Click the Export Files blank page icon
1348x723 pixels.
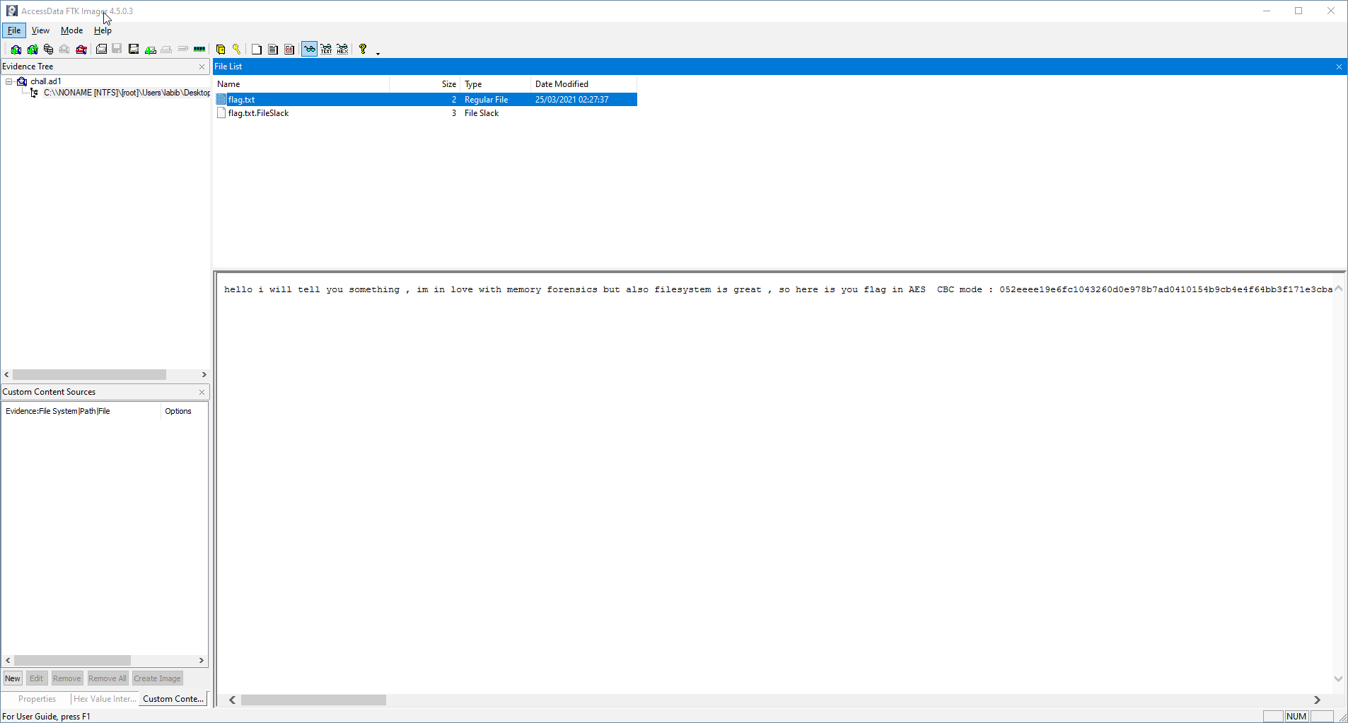[257, 50]
